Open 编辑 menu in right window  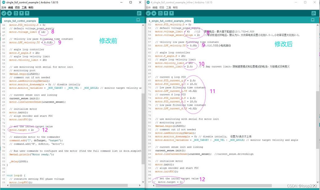pyautogui.click(x=155, y=7)
